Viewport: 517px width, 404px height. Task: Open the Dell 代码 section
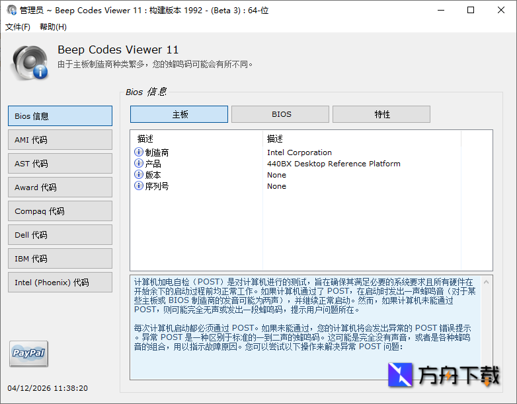(60, 234)
